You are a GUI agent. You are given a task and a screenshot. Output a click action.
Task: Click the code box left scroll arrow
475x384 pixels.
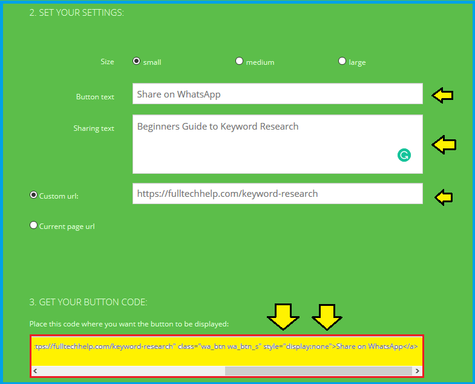pos(35,371)
